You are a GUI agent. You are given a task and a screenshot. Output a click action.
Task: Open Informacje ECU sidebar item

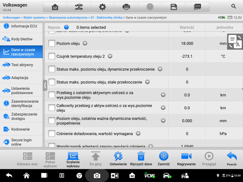tap(21, 26)
